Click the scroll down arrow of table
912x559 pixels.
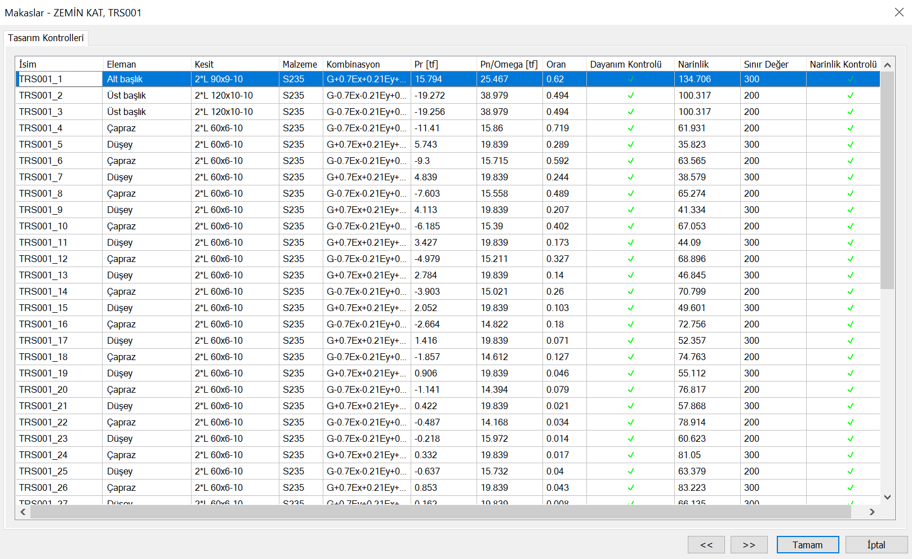click(x=887, y=497)
